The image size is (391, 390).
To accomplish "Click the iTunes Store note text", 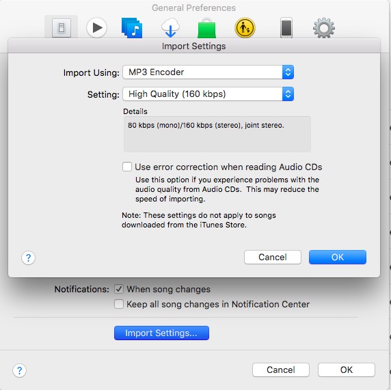I will tap(199, 220).
